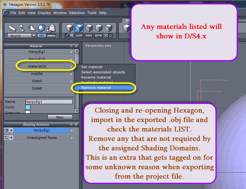Close the Shading domains panel
The image size is (246, 189).
pyautogui.click(x=76, y=125)
